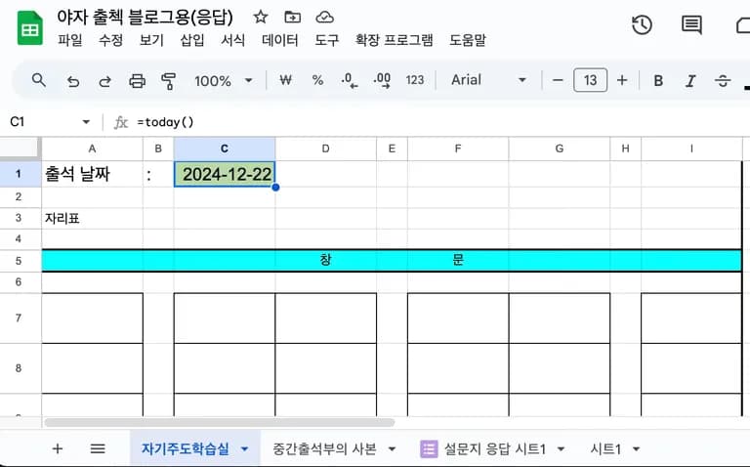Click the cyan 창문 merged cell
Viewport: 750px width, 467px height.
point(391,261)
